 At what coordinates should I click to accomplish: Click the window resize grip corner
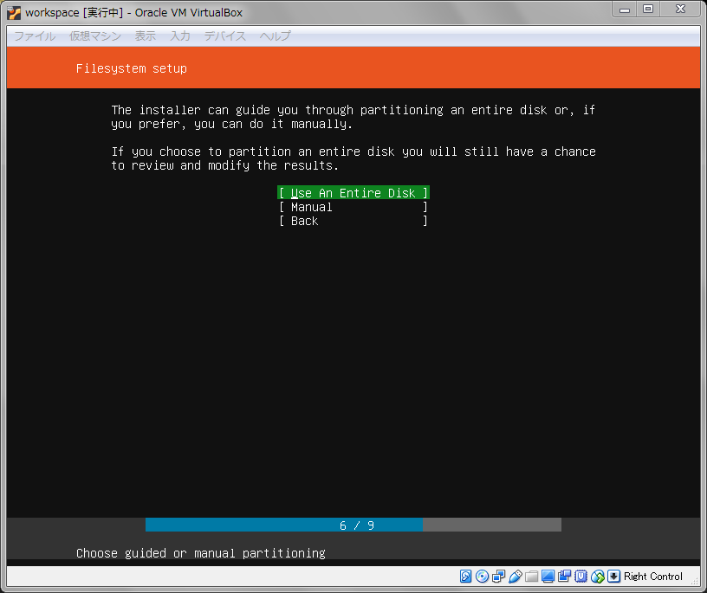pos(695,582)
